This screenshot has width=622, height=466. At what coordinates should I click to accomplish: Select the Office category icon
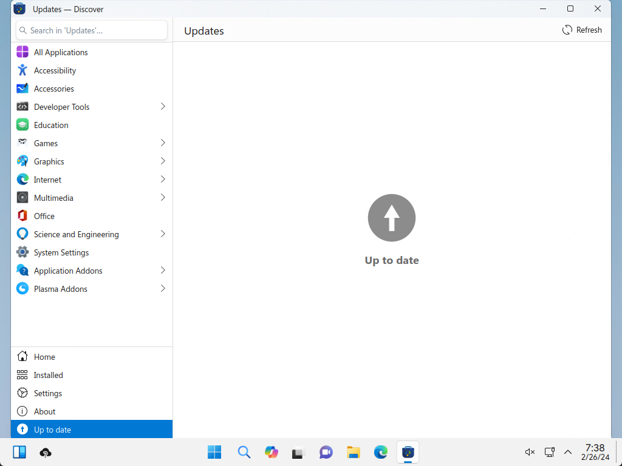[22, 216]
